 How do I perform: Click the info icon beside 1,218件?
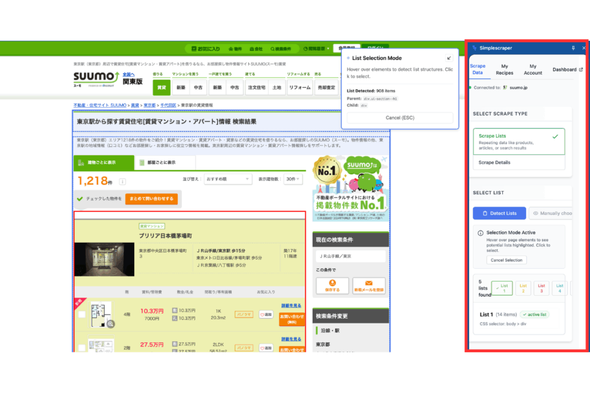pyautogui.click(x=122, y=182)
